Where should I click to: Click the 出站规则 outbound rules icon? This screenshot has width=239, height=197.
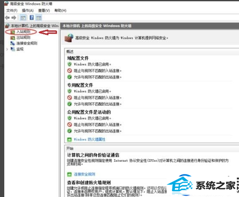tap(13, 38)
